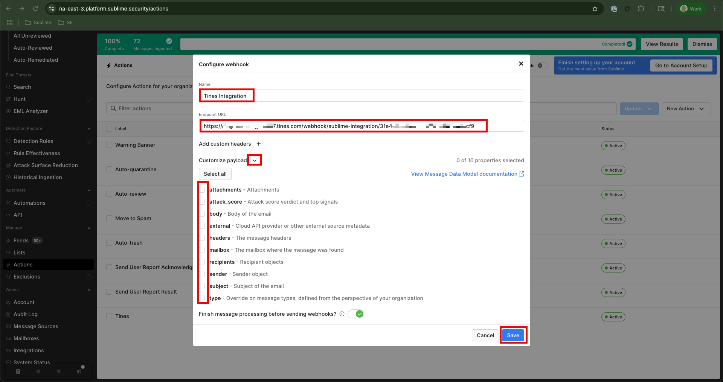Viewport: 723px width, 382px height.
Task: Add new Automation with plus icon
Action: coord(89,203)
